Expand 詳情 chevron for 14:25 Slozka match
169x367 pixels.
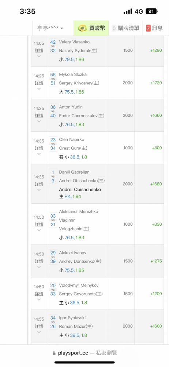pyautogui.click(x=39, y=89)
